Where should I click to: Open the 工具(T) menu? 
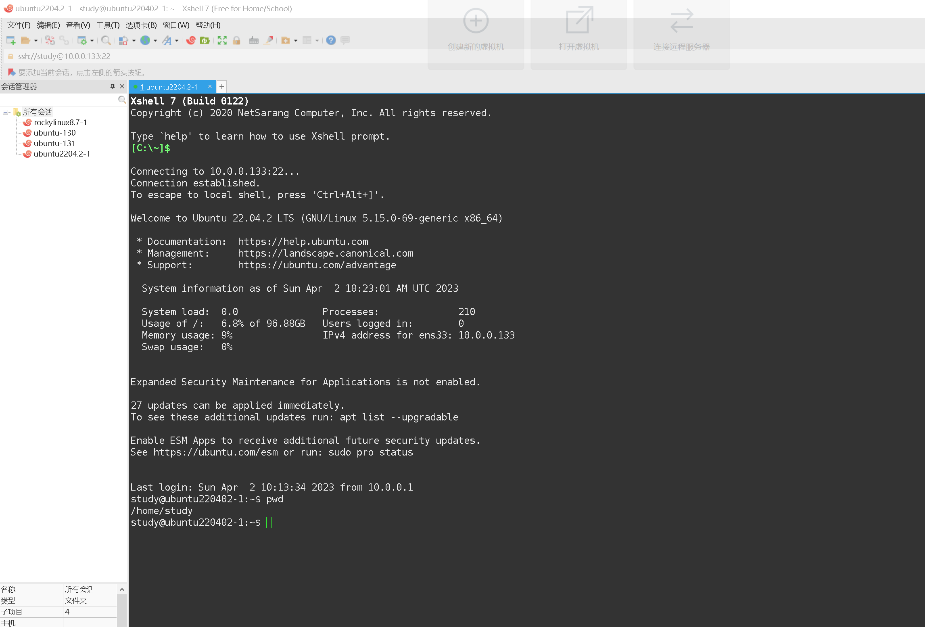coord(108,25)
